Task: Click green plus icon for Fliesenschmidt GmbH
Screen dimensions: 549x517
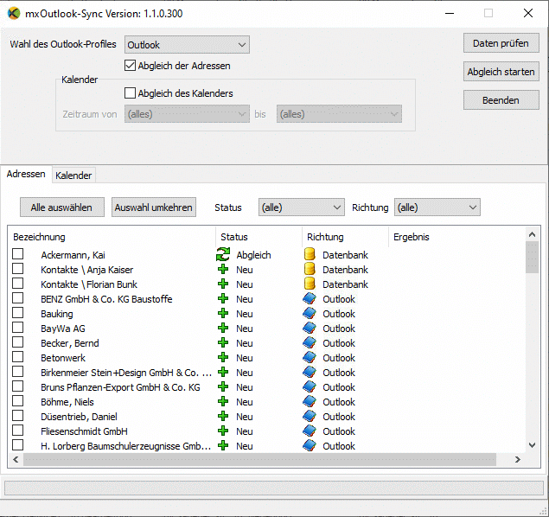Action: click(223, 431)
